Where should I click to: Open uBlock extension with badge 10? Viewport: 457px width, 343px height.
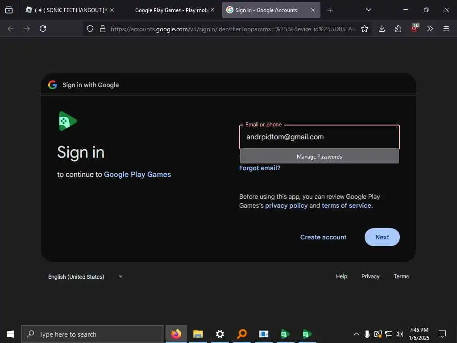click(415, 28)
